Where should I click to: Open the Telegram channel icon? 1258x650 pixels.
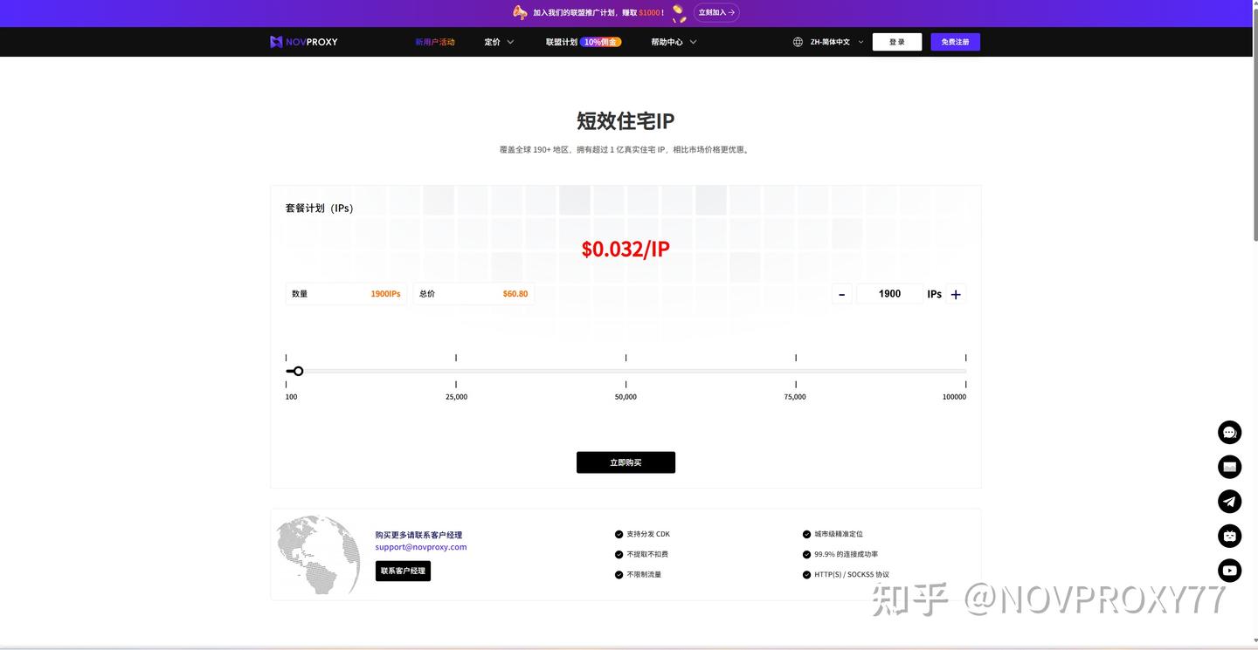1229,501
